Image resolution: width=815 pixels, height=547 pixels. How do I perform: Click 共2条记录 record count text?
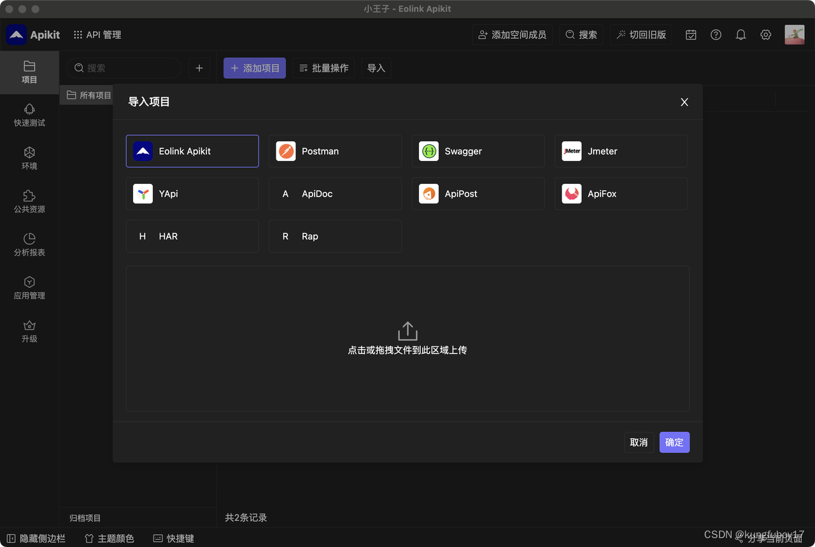pyautogui.click(x=246, y=518)
